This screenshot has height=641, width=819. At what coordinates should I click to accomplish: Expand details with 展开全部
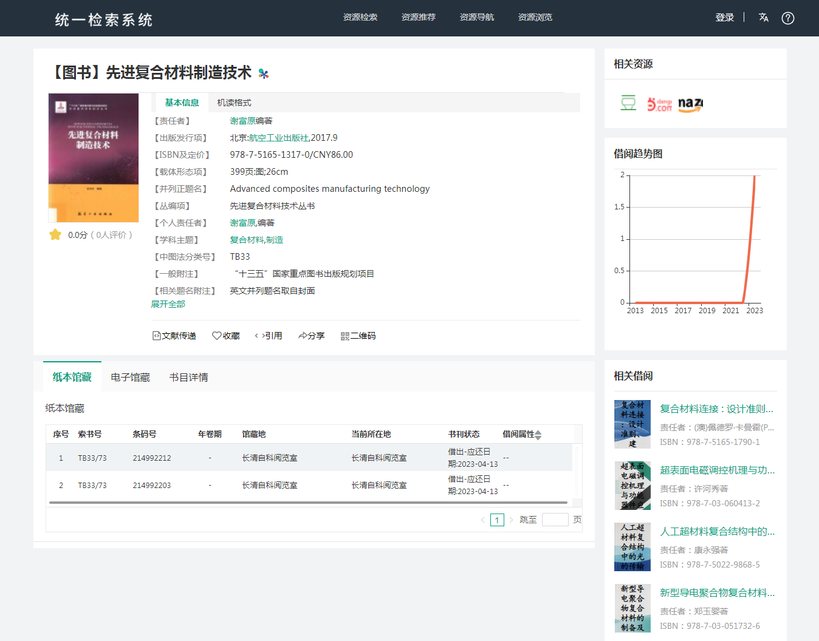(x=168, y=304)
